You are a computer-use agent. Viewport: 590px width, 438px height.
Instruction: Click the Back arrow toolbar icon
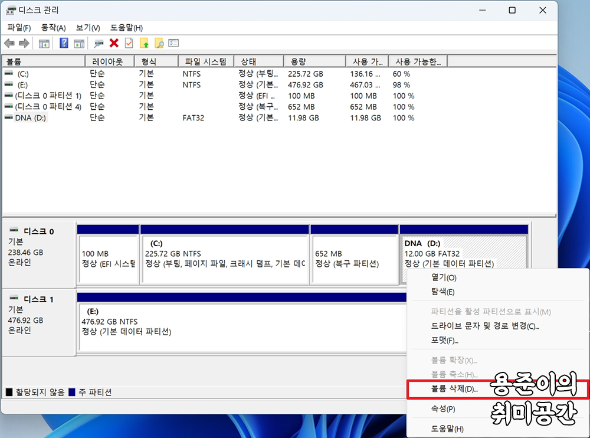[9, 43]
